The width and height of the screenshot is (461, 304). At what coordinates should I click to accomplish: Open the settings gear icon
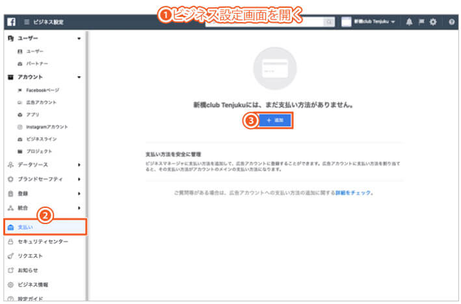point(433,22)
